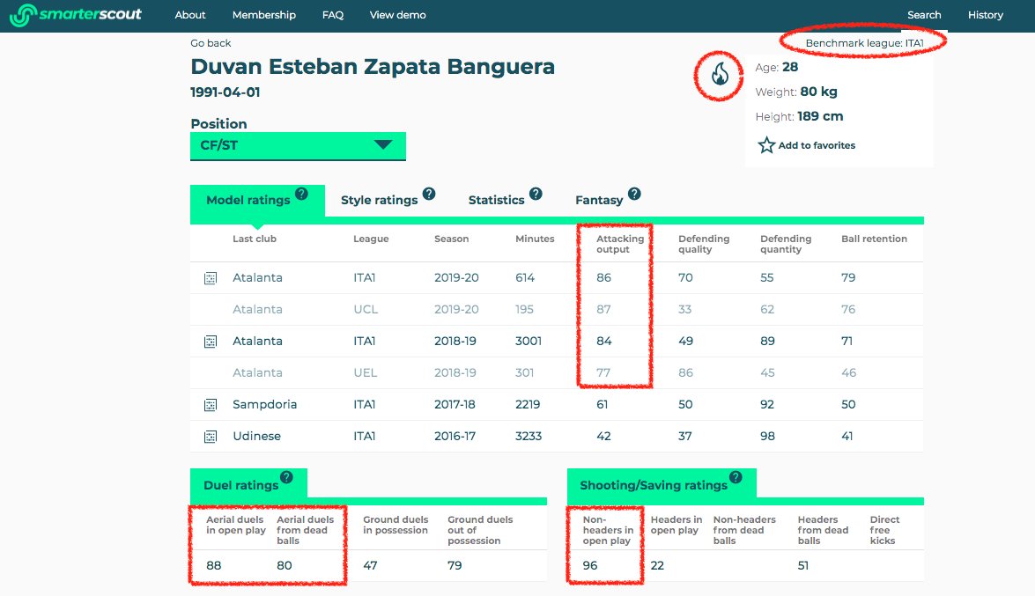
Task: Click Udinese club name
Action: tap(257, 437)
